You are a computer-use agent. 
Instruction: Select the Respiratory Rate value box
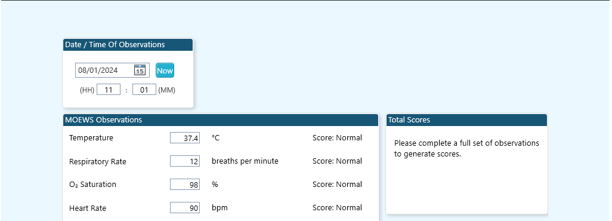(185, 161)
